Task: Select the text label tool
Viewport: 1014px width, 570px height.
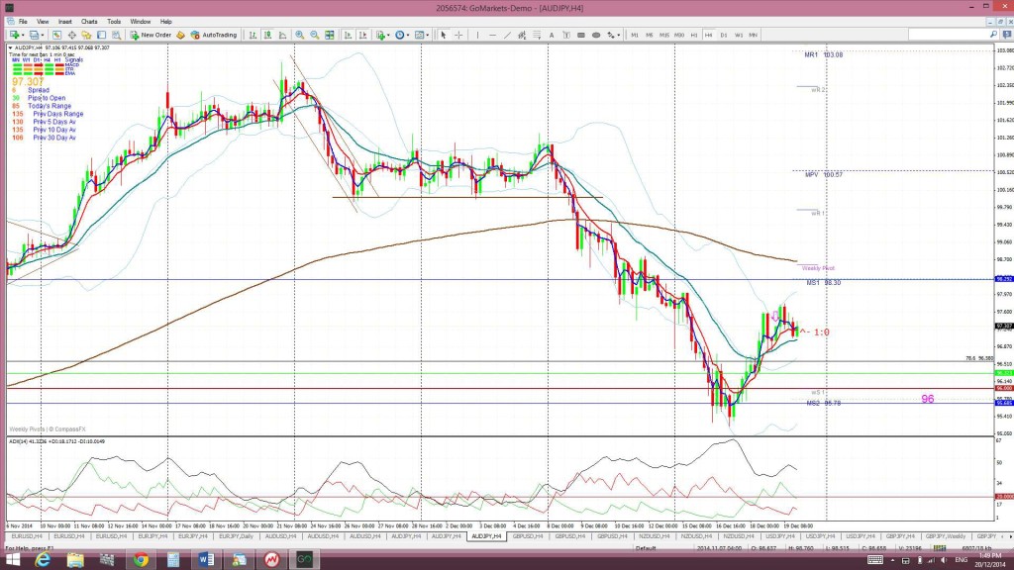Action: point(566,35)
